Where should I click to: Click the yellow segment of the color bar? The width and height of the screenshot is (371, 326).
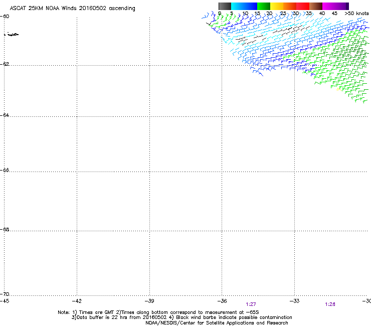click(277, 6)
